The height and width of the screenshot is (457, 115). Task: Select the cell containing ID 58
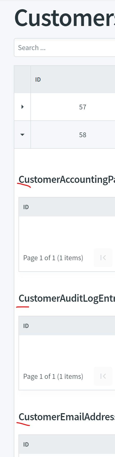pyautogui.click(x=73, y=135)
